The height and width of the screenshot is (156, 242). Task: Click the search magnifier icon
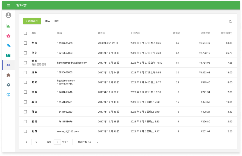click(230, 22)
